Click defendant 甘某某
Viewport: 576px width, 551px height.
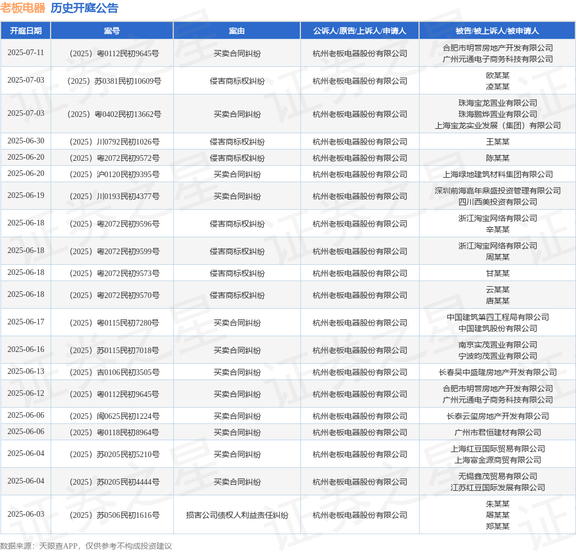497,273
